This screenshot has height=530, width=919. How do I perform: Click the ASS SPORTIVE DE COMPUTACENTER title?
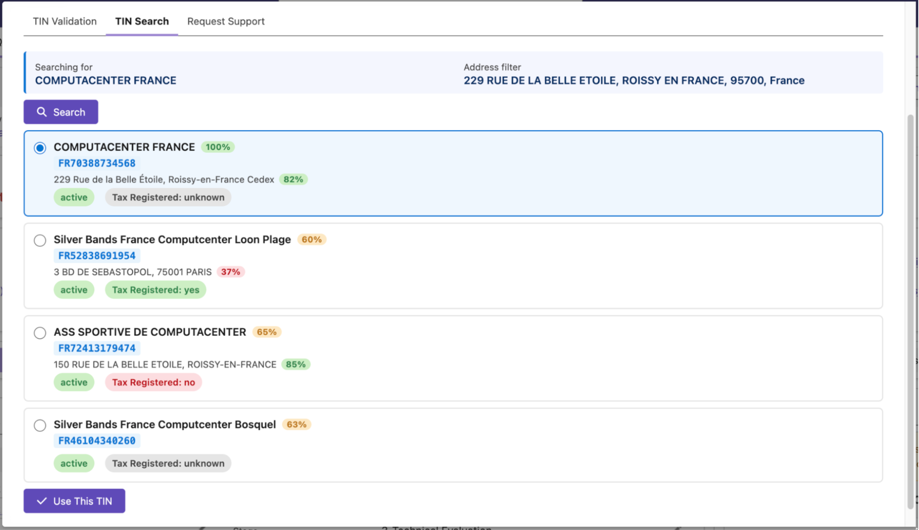coord(150,332)
